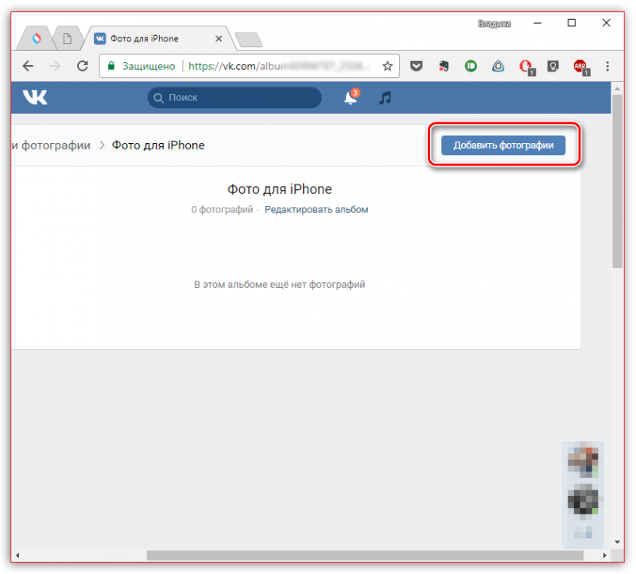Reload the page with refresh icon

click(83, 66)
